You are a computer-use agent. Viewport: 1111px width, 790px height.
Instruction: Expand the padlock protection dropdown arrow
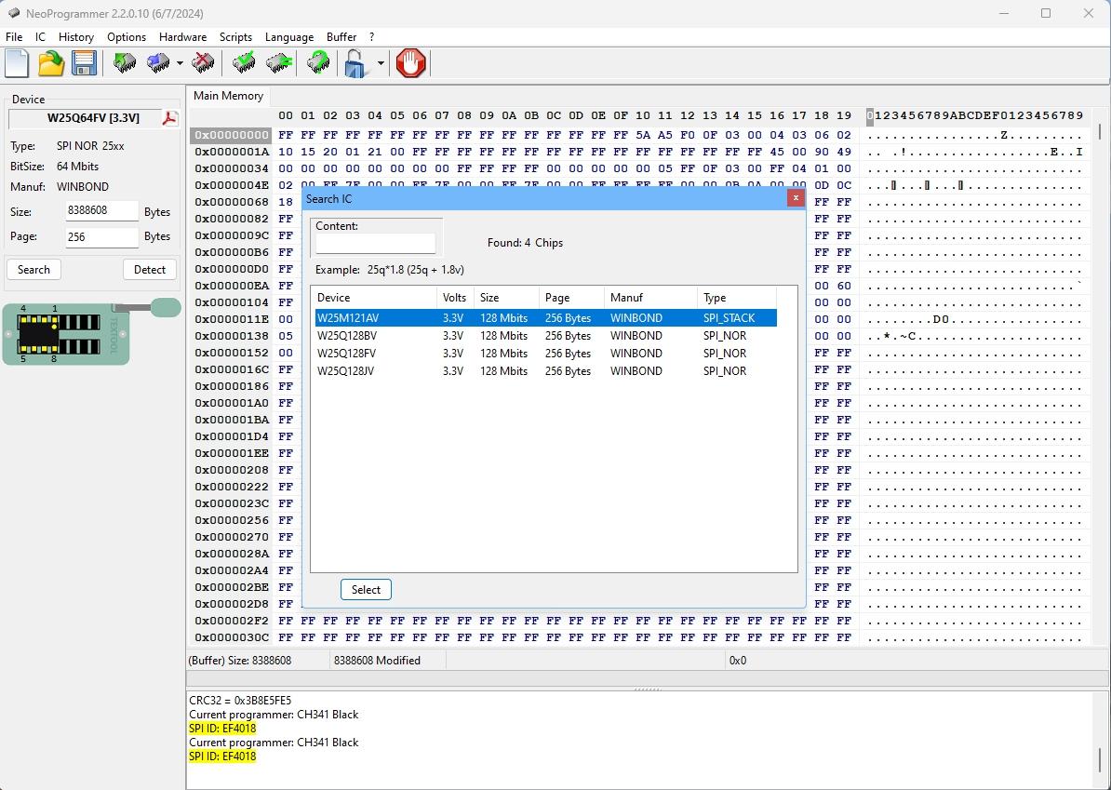click(x=381, y=64)
